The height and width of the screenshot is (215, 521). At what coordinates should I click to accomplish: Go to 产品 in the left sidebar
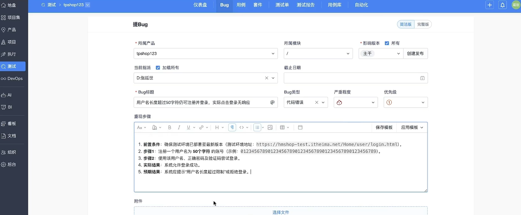9,30
